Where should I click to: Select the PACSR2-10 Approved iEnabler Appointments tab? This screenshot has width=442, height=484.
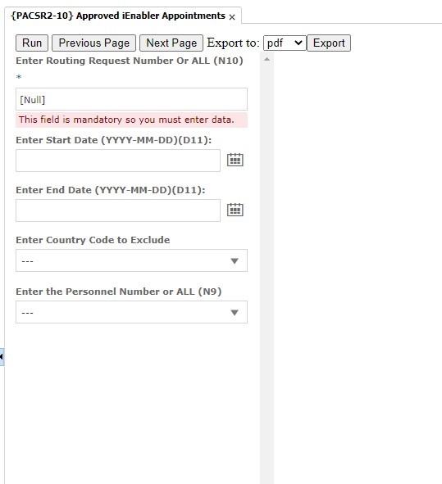point(118,16)
